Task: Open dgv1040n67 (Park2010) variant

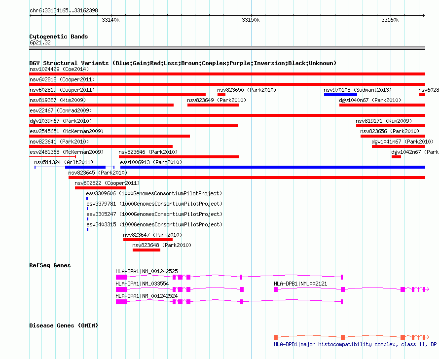Action: [x=370, y=100]
